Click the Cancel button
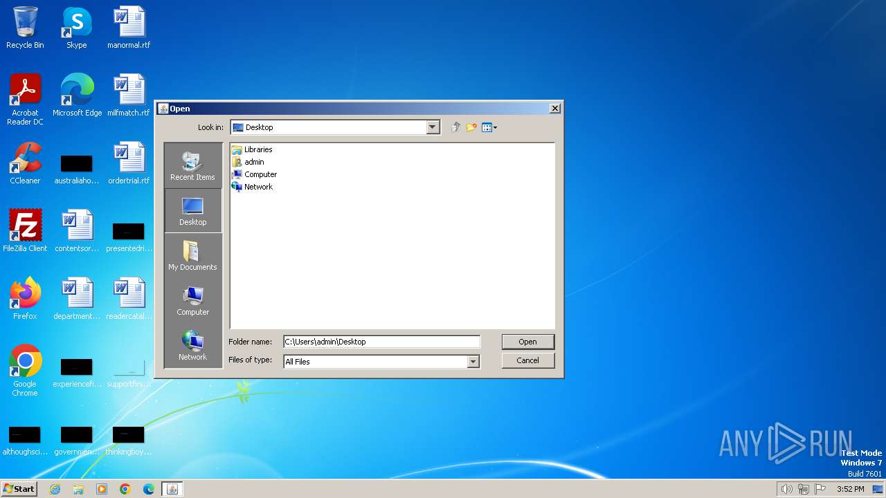The image size is (886, 498). (x=527, y=360)
